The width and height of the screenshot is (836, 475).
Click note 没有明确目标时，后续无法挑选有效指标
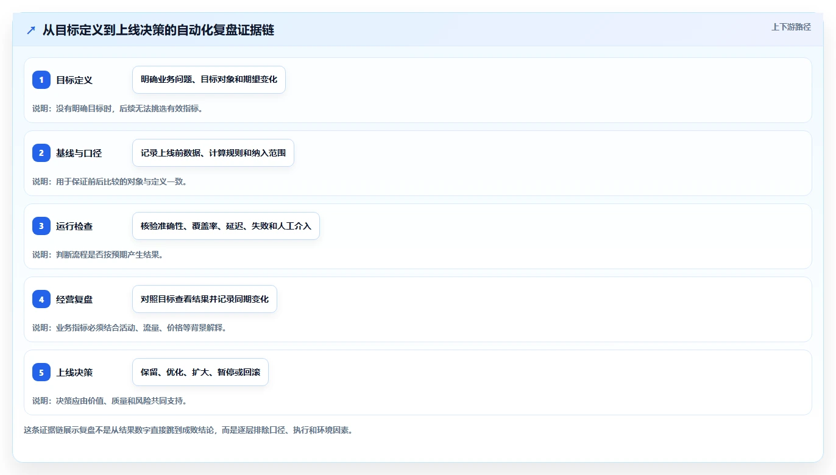[118, 108]
